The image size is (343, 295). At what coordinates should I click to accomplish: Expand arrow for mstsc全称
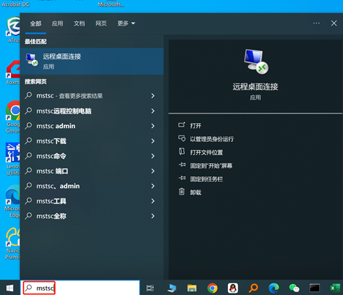[153, 216]
